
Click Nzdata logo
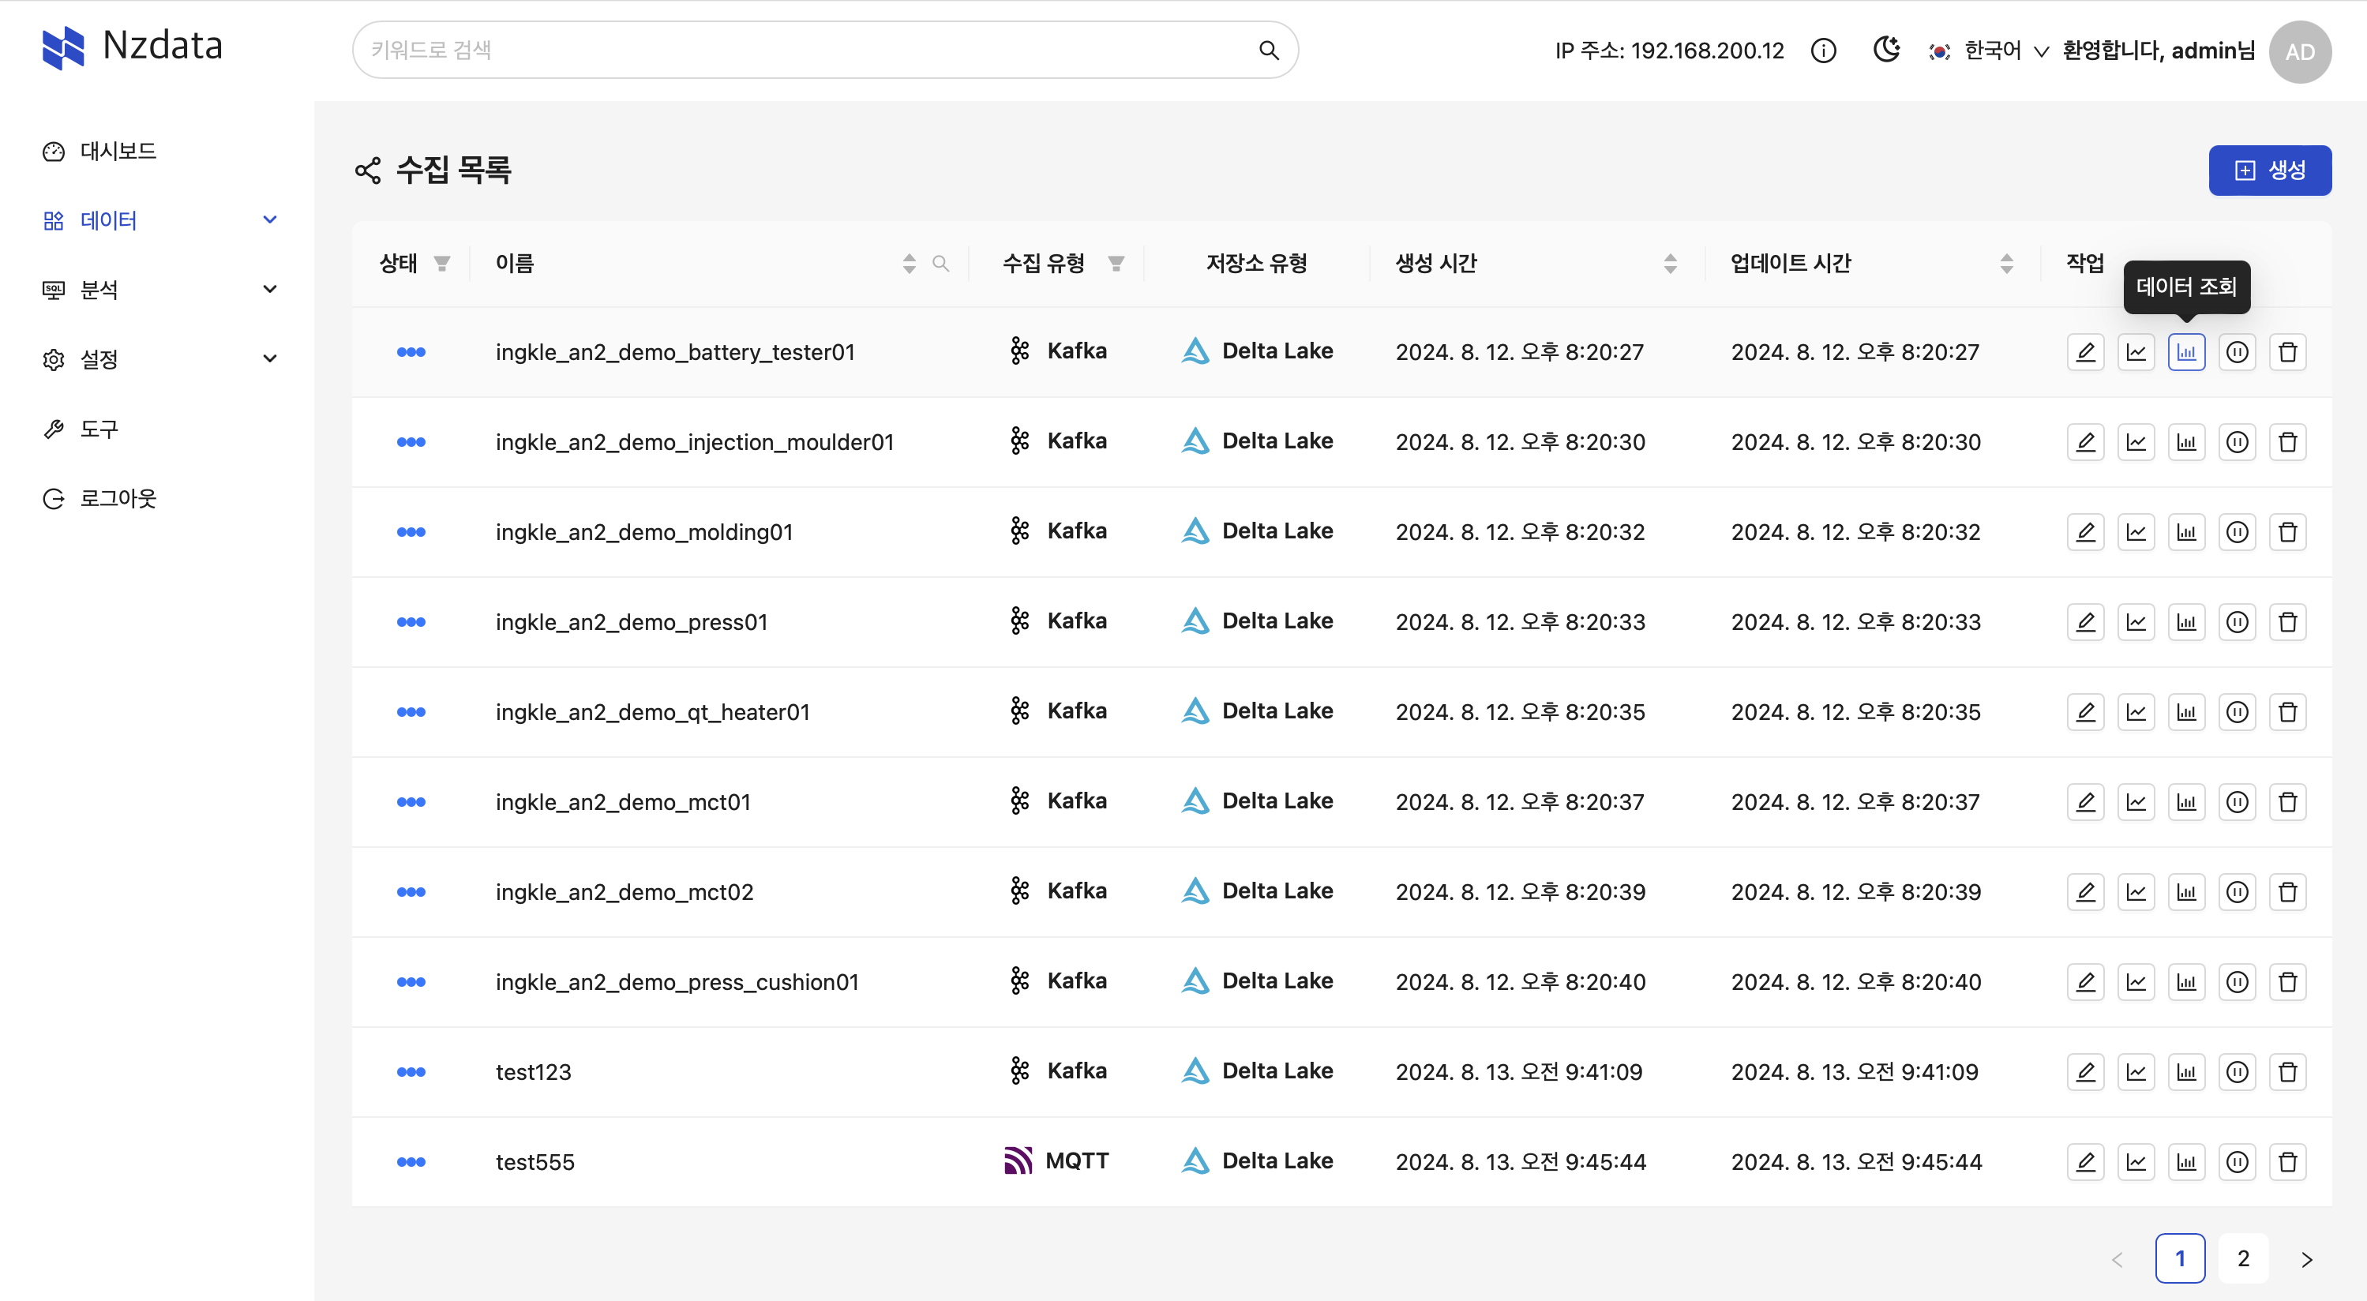[x=133, y=47]
